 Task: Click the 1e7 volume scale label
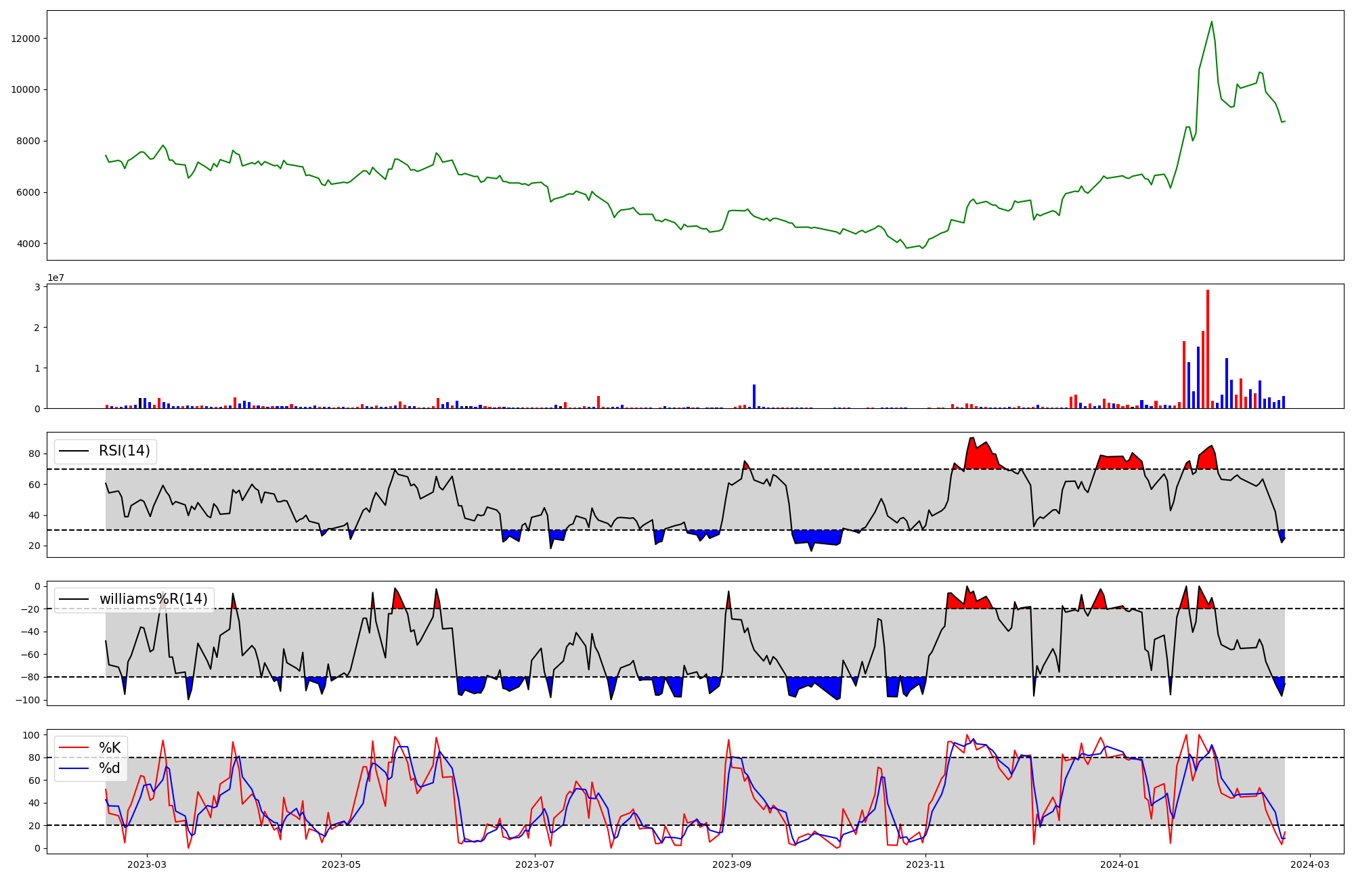[56, 278]
